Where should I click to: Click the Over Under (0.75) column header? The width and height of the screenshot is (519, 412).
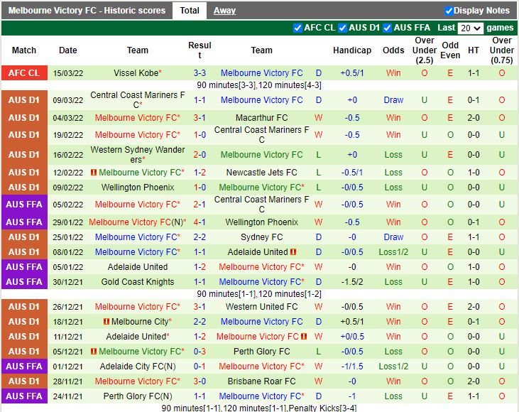(x=501, y=50)
